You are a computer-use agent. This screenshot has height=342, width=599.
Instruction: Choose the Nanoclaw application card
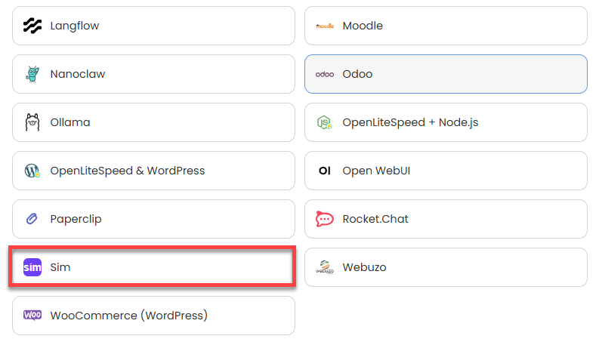(x=153, y=74)
